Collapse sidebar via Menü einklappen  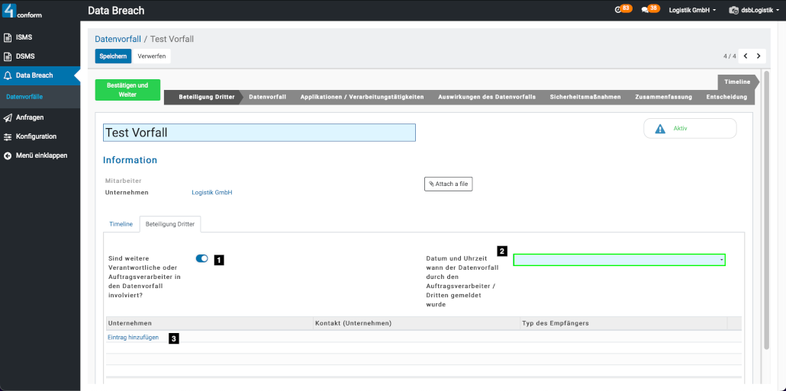pos(40,155)
